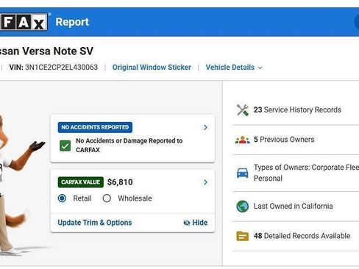Viewport: 359px width, 269px height.
Task: Click the NO ACCIDENTS REPORTED badge
Action: click(95, 127)
